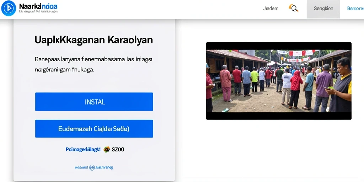
Task: Click black letterbox bar below the photo
Action: pyautogui.click(x=279, y=116)
